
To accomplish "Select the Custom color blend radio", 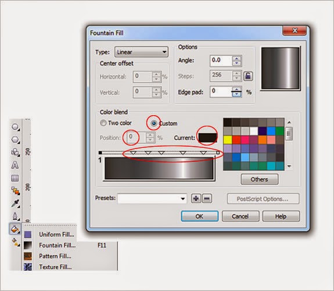I will 154,123.
